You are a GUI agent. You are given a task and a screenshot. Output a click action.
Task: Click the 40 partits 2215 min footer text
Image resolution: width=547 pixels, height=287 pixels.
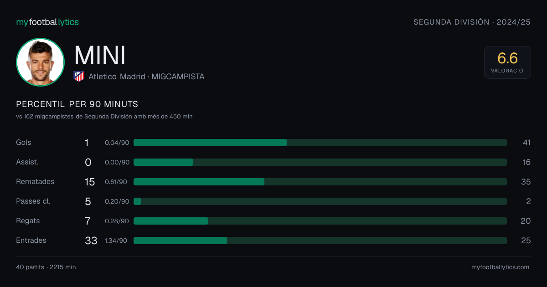coord(46,267)
